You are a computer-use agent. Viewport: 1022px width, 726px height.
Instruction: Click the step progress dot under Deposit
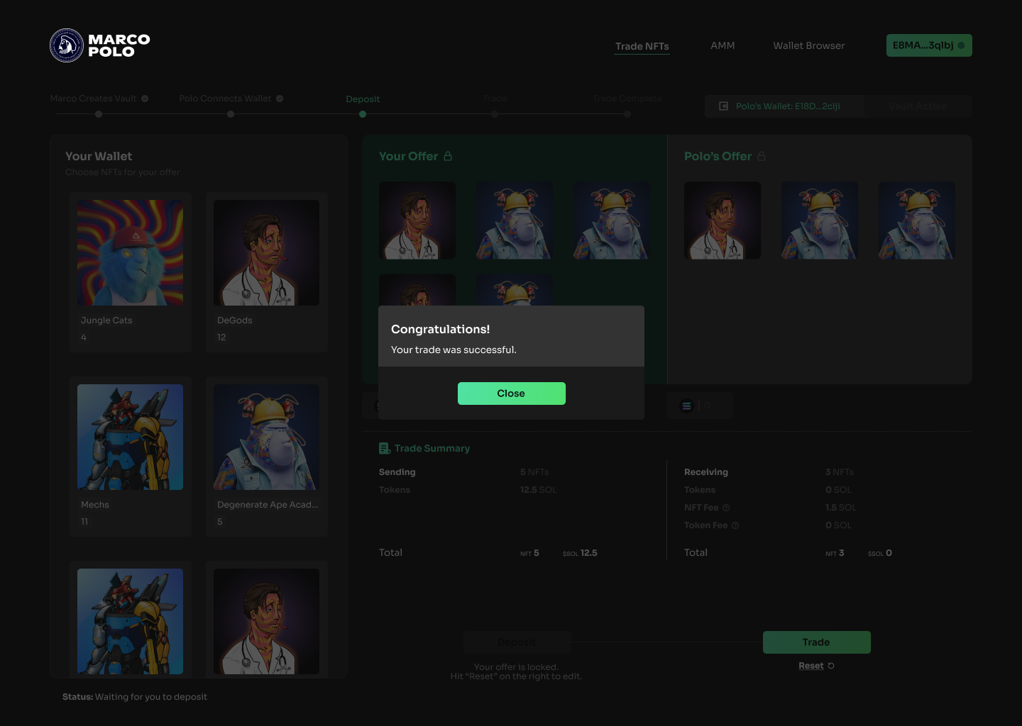click(x=363, y=113)
